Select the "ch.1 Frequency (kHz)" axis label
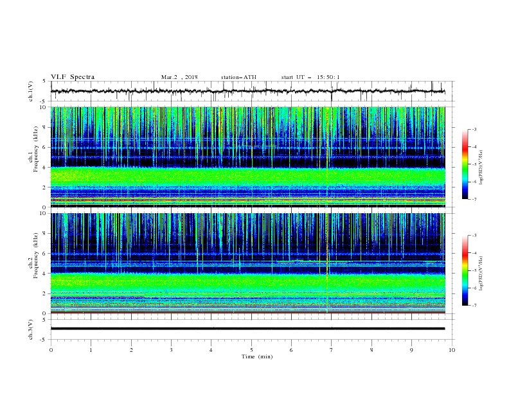 [33, 148]
